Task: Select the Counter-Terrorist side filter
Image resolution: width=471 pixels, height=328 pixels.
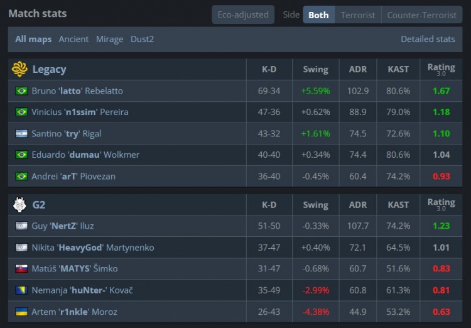Action: point(422,14)
